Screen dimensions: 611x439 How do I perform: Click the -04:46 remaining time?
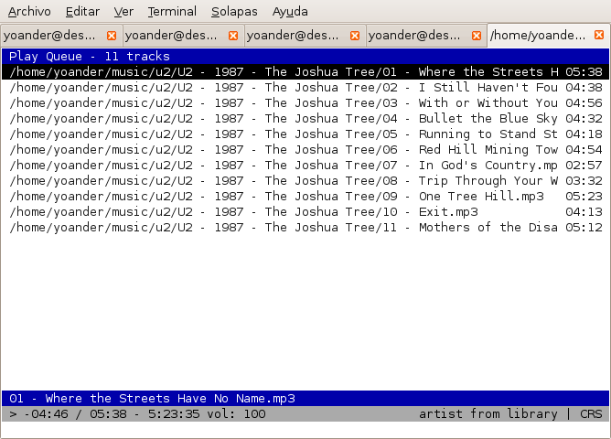point(46,413)
